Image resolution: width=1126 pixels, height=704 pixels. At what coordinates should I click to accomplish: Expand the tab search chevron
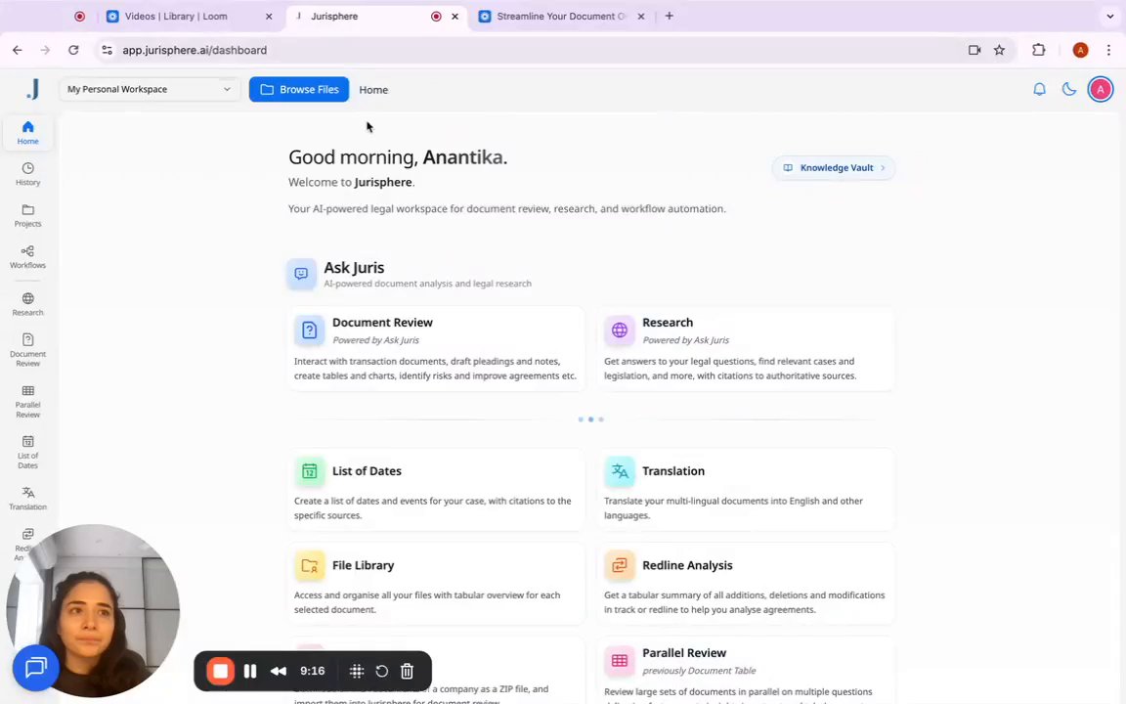click(x=1110, y=16)
